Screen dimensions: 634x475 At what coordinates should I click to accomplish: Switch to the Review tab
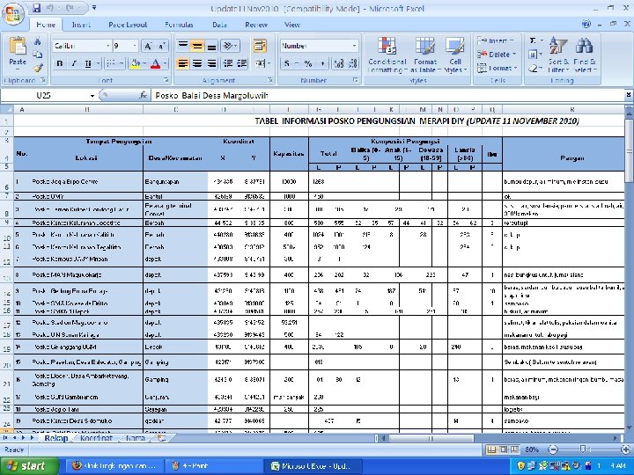256,25
